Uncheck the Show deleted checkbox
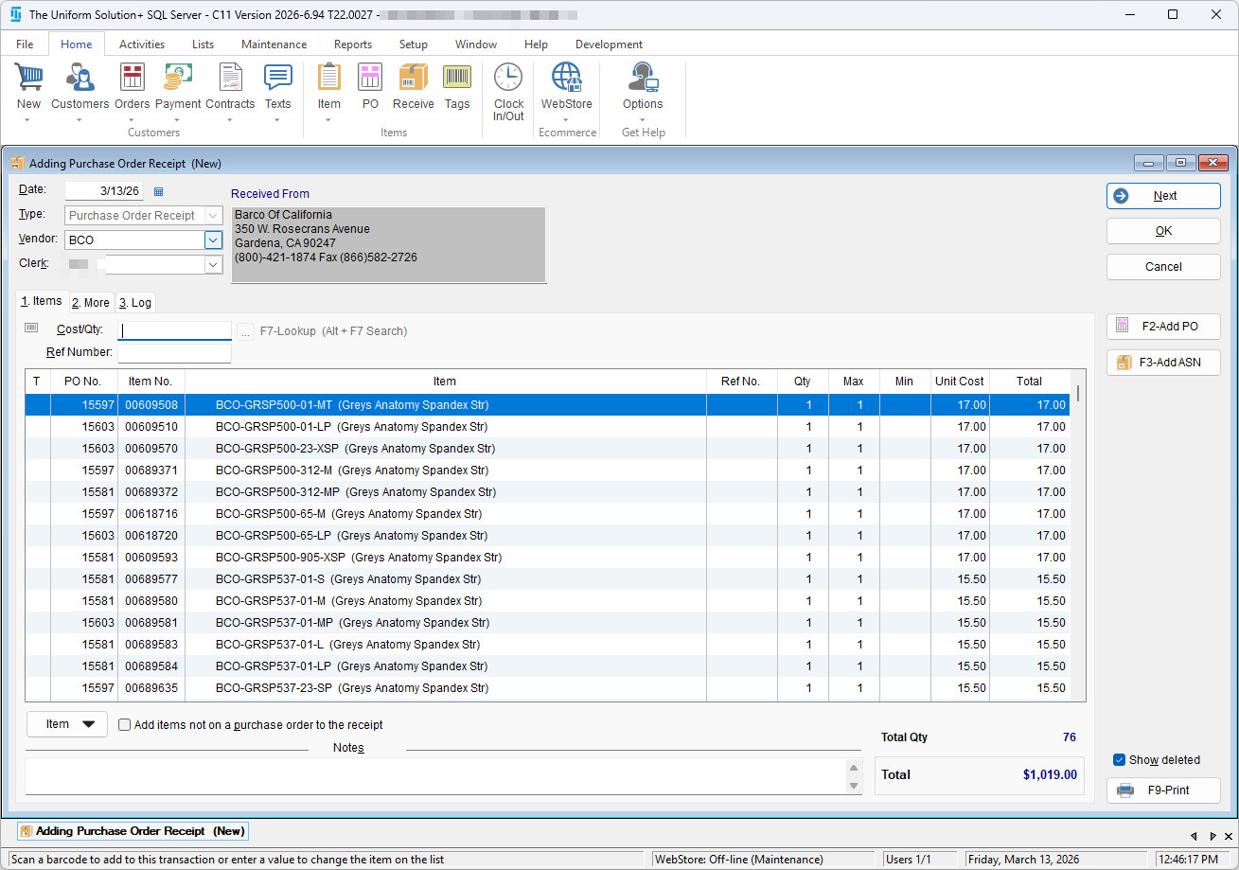 pyautogui.click(x=1119, y=760)
